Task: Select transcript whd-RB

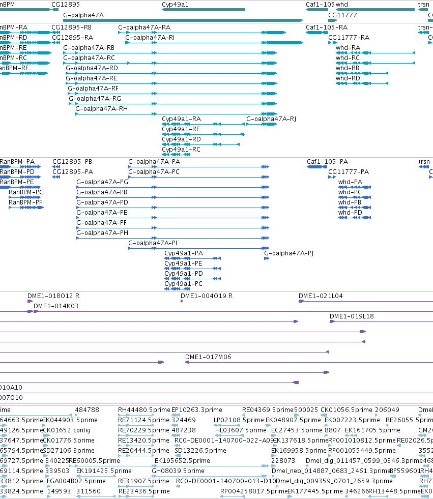Action: [348, 68]
